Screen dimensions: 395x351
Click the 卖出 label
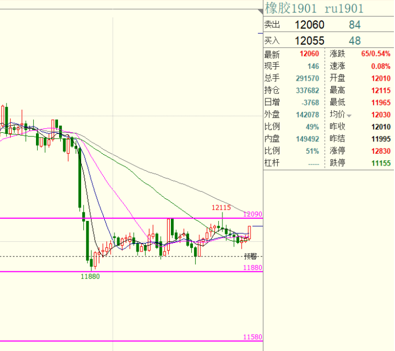tap(272, 25)
